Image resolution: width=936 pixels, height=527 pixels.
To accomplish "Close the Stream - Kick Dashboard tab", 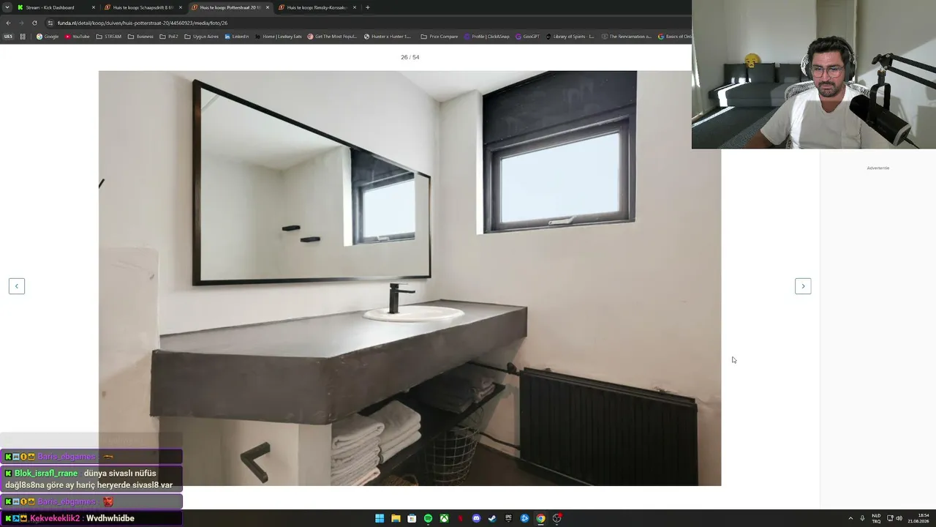I will point(94,7).
